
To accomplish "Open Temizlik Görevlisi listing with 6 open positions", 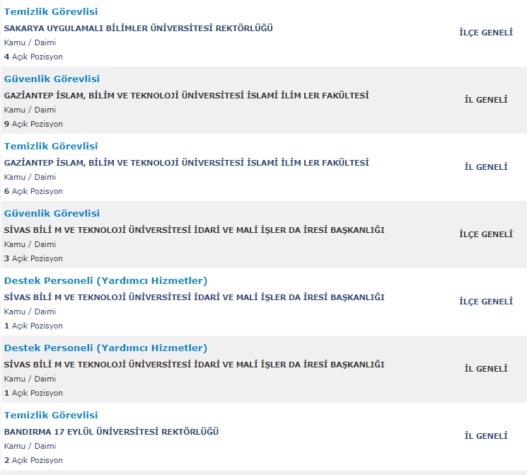I will coord(51,147).
